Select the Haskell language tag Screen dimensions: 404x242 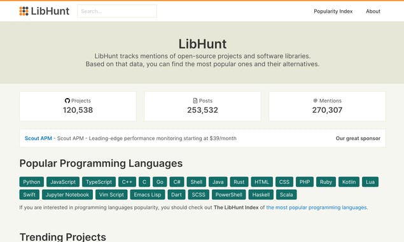tap(261, 194)
